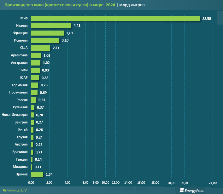Click the Новая Зеландия label
Viewport: 223px width, 194px height.
click(15, 115)
